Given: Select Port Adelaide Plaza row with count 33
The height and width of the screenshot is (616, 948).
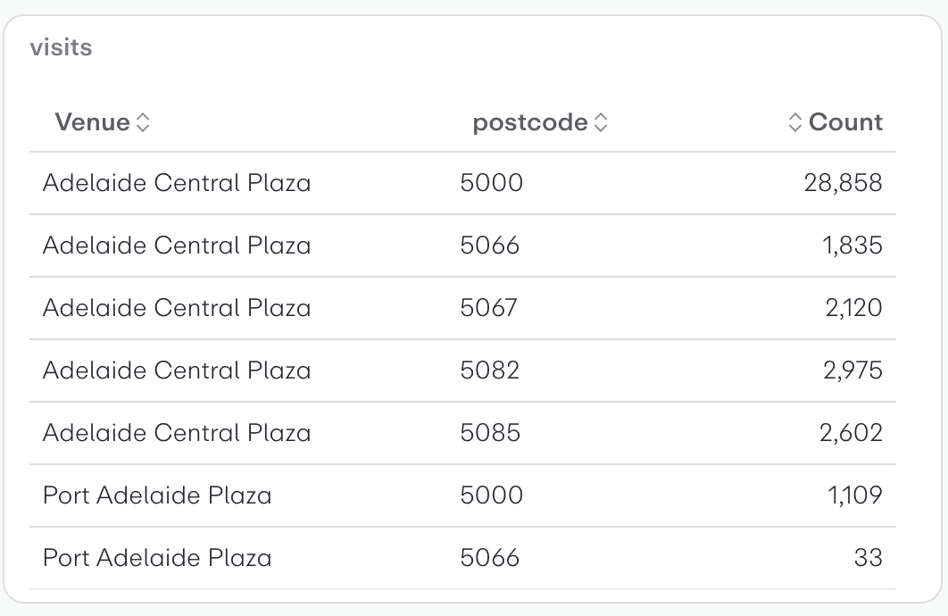Looking at the screenshot, I should coord(157,558).
